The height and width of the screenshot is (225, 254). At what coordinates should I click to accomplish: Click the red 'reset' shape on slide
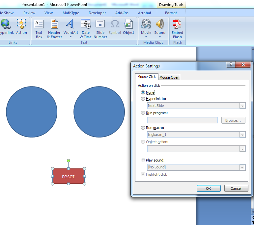(68, 176)
